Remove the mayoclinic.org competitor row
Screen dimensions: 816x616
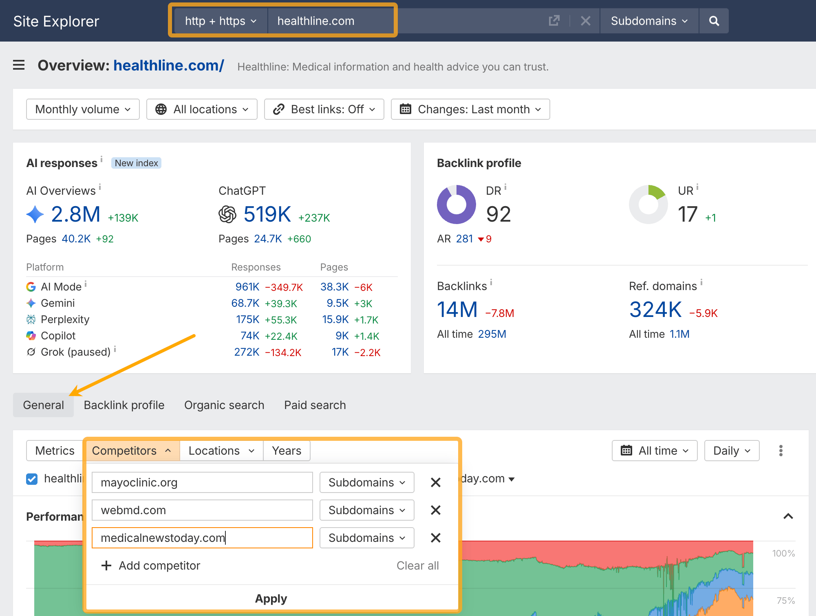[x=436, y=482]
